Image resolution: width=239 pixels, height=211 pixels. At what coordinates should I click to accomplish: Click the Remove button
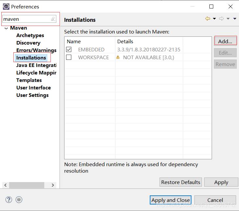point(225,64)
